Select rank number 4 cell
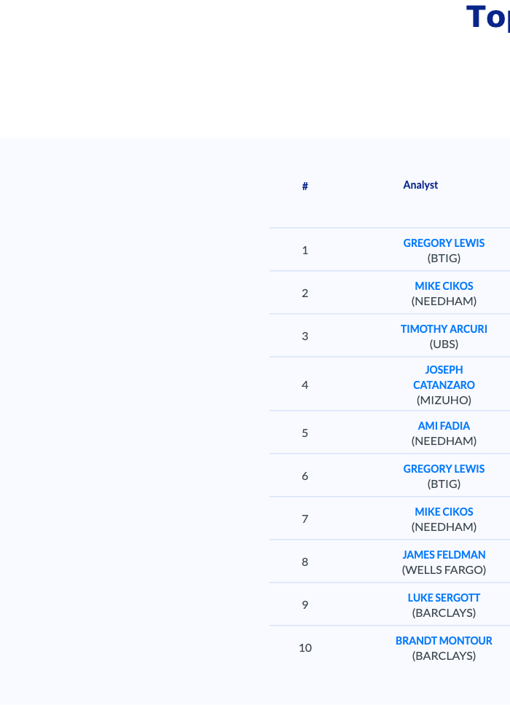The image size is (510, 705). point(305,385)
